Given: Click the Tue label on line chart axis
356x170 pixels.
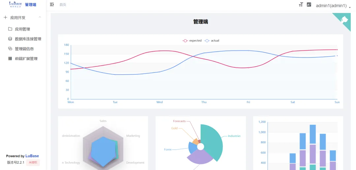Looking at the screenshot, I should point(115,102).
